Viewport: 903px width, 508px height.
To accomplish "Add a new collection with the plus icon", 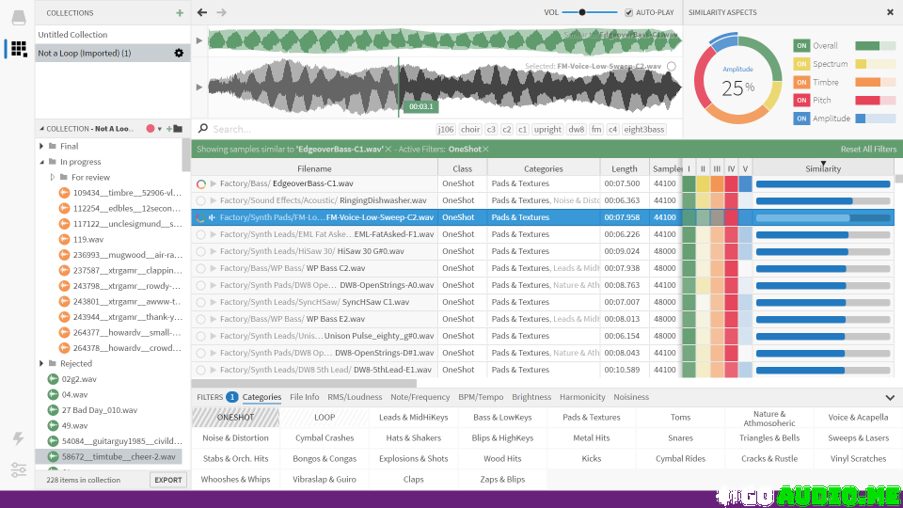I will pos(180,13).
